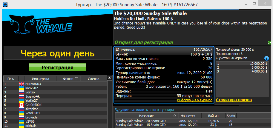This screenshot has width=273, height=128.
Task: Click the green 2nd chance badge icon
Action: pyautogui.click(x=269, y=43)
